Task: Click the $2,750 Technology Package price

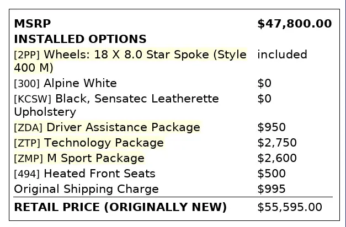Action: click(x=276, y=143)
